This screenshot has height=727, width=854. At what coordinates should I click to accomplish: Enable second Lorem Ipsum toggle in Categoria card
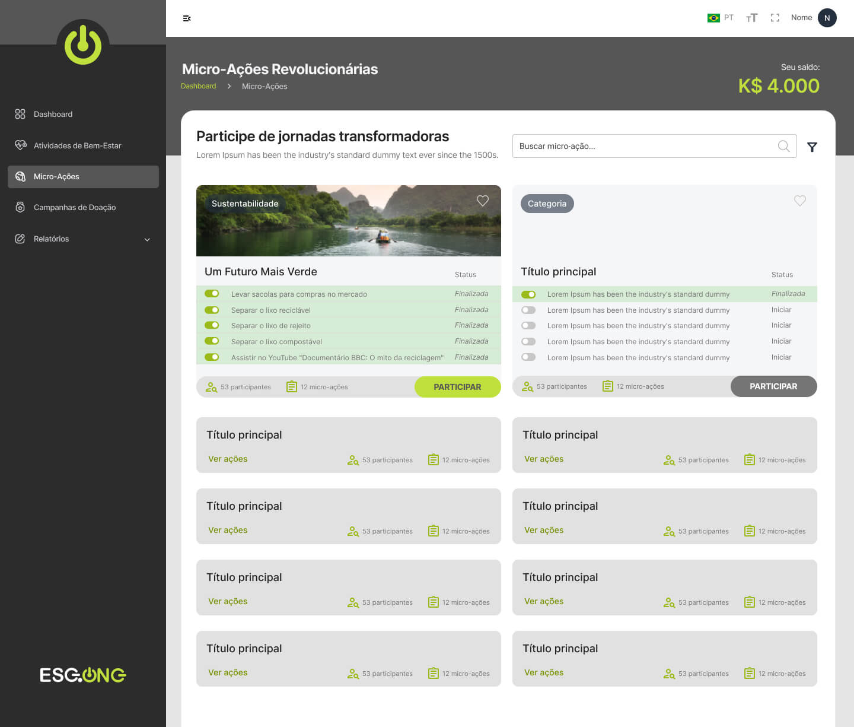pyautogui.click(x=528, y=310)
